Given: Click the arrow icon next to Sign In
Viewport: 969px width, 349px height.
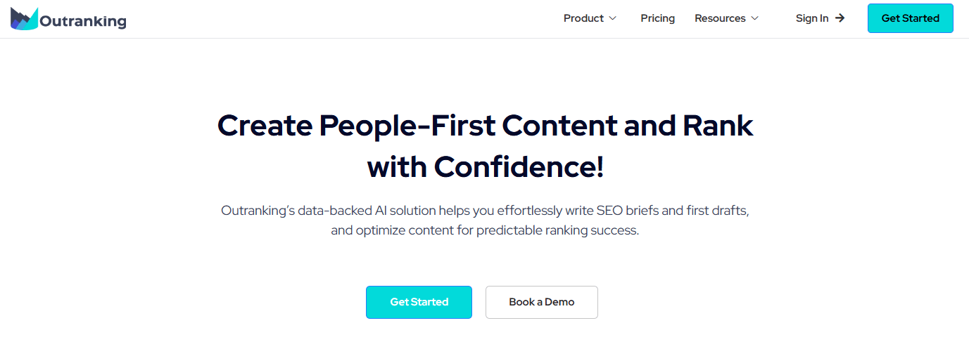Looking at the screenshot, I should coord(840,18).
